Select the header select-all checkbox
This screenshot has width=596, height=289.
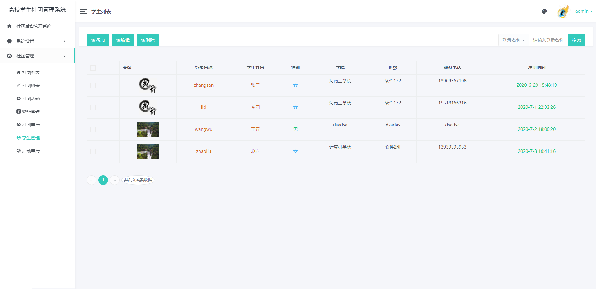93,68
